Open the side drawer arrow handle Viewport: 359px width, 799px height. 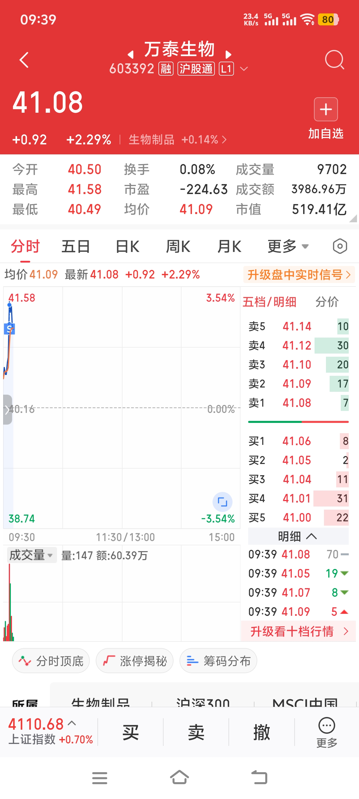pos(7,409)
